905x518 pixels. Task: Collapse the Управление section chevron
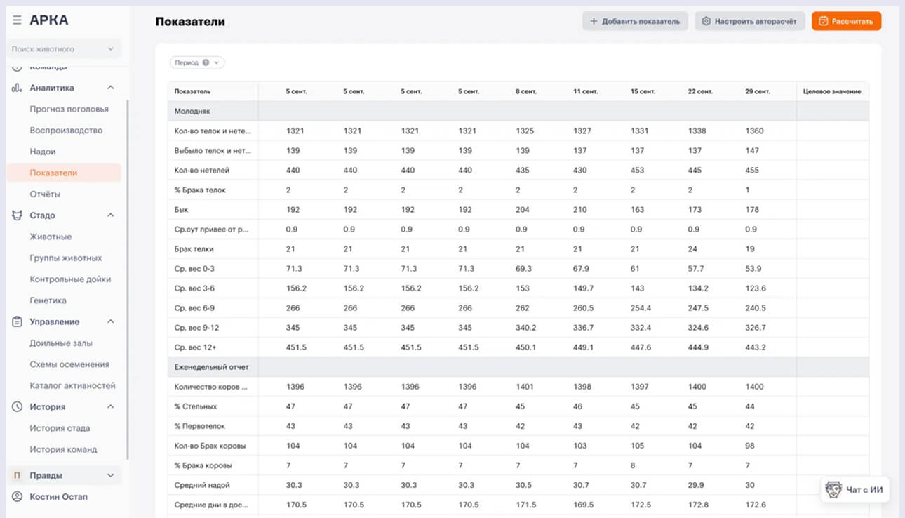pos(110,321)
